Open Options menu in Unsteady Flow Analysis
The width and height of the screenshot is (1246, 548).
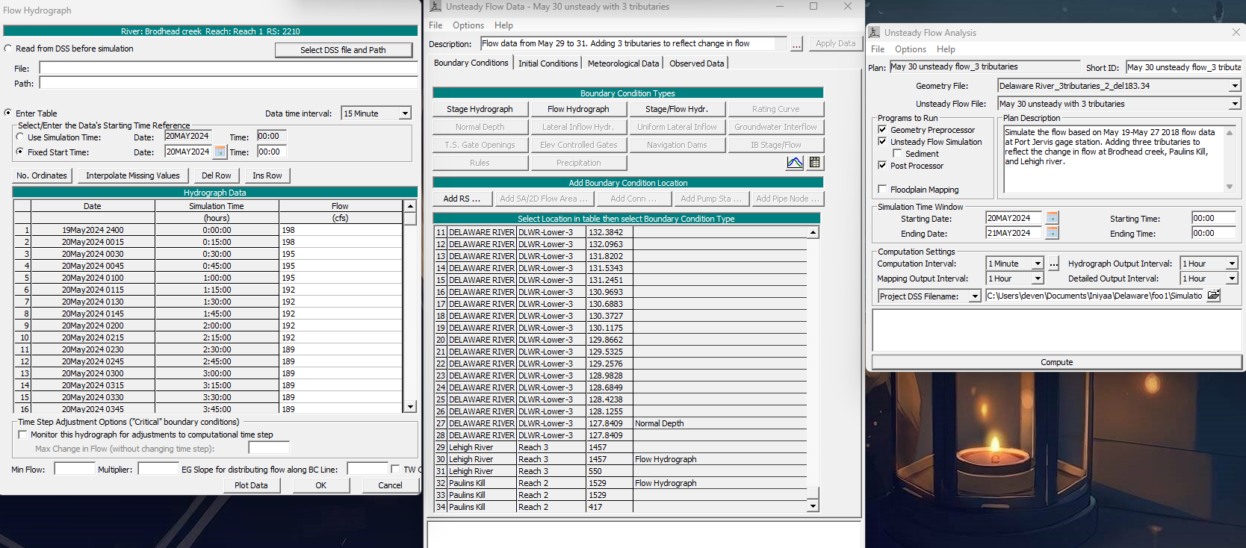(x=910, y=49)
